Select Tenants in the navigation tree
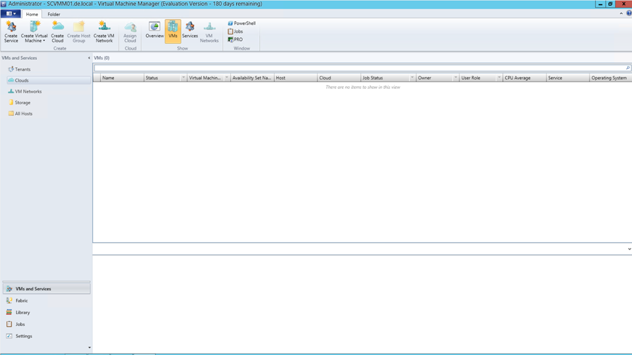Screen dimensions: 632x355 click(x=22, y=69)
